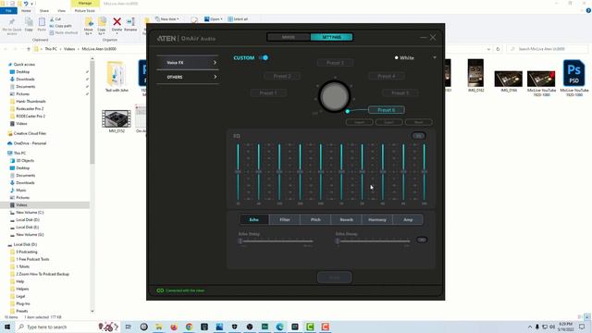Select the Test with John folder icon
592x333 pixels.
pyautogui.click(x=117, y=74)
